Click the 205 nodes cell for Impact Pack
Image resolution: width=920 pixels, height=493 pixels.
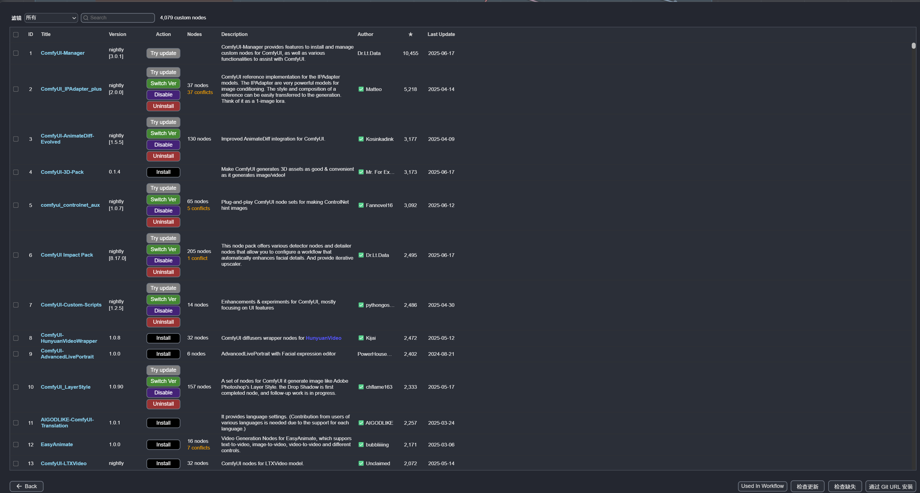coord(199,251)
